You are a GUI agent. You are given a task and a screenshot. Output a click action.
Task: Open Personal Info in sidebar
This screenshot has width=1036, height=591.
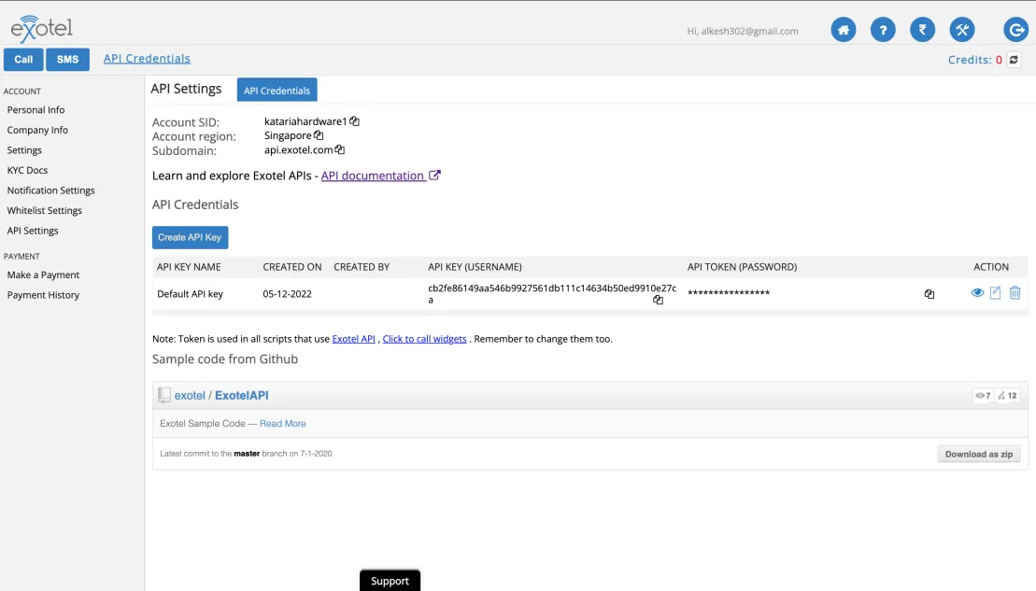coord(35,109)
